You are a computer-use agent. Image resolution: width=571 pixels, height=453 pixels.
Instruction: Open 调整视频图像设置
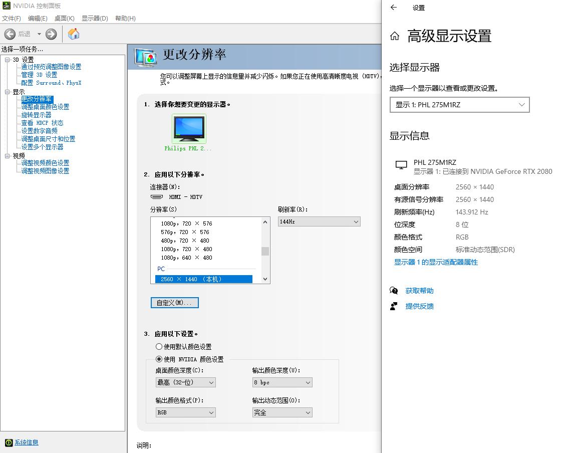coord(45,171)
